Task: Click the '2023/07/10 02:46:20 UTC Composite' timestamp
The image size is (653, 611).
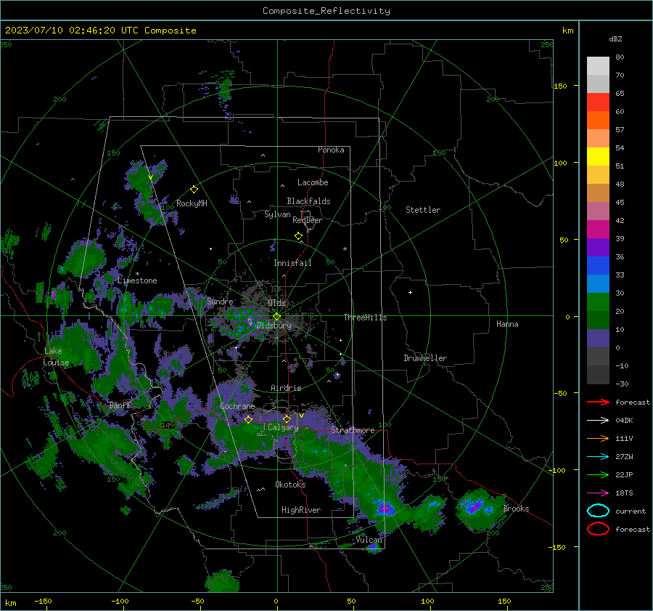Action: pos(100,31)
